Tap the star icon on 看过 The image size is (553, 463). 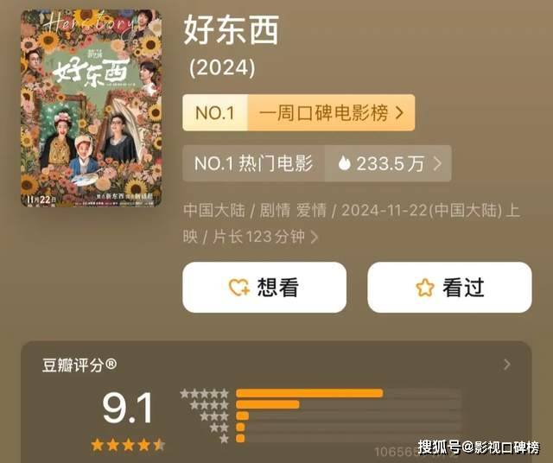coord(425,288)
